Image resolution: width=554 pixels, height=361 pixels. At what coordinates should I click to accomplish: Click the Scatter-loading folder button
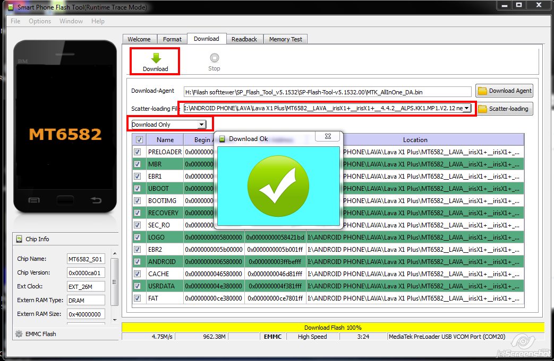coord(504,109)
